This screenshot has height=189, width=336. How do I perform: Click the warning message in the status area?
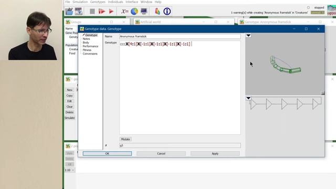pos(269,13)
